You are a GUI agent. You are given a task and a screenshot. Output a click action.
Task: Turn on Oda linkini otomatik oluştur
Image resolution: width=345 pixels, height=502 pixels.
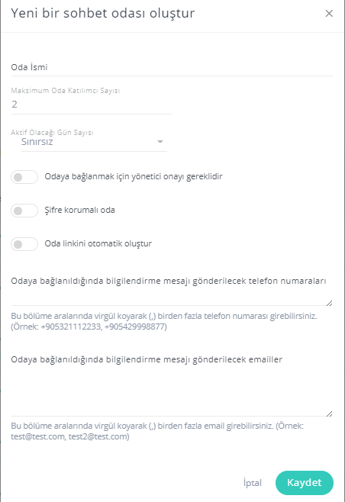24,244
